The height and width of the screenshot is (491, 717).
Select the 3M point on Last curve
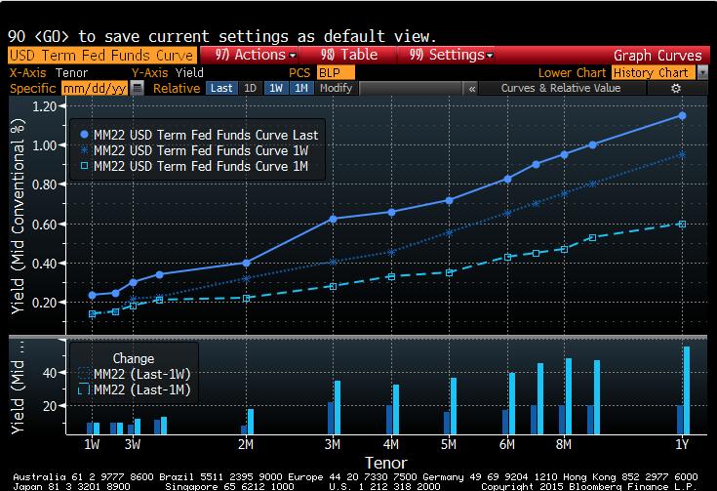(x=333, y=220)
